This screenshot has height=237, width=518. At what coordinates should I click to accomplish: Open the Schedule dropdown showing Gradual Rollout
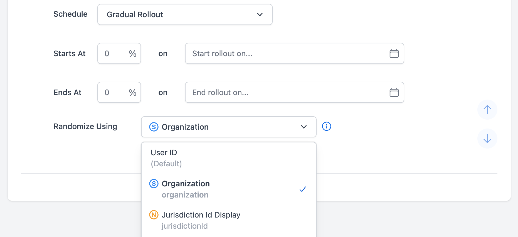click(184, 14)
